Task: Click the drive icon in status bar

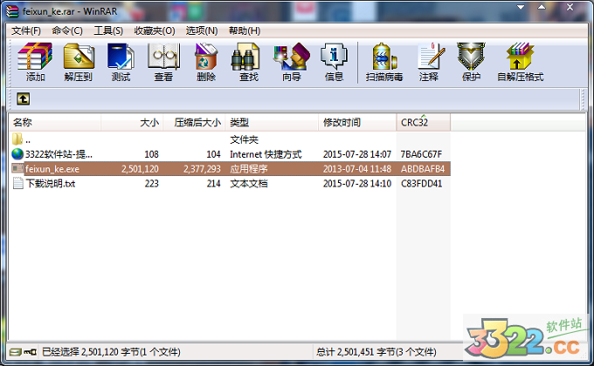Action: coord(15,352)
